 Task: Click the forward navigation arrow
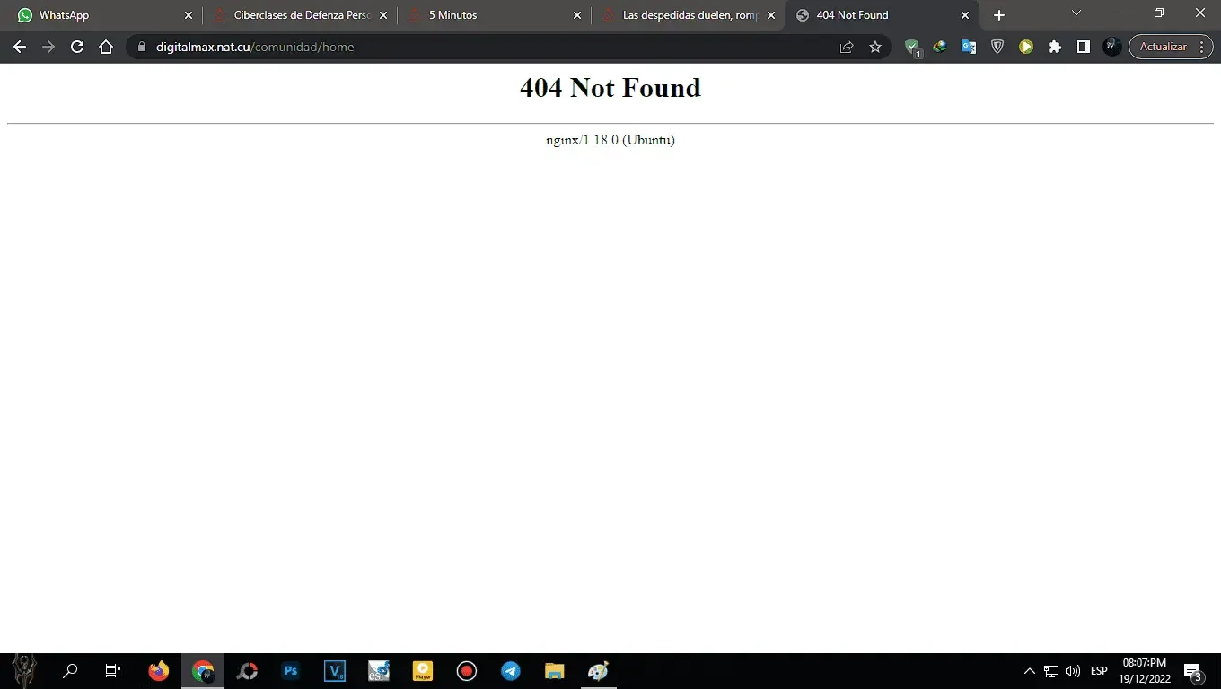[x=48, y=47]
